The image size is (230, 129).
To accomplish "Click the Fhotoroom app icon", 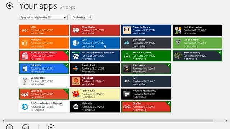I will 127,68.
